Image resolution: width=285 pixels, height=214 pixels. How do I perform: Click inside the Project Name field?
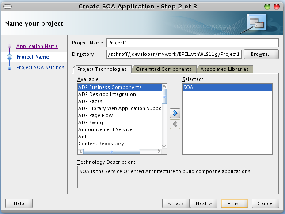192,43
